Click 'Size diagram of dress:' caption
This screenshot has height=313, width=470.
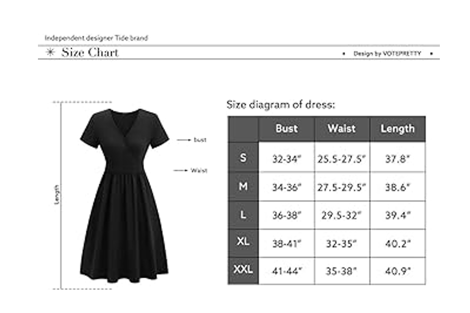click(x=281, y=105)
